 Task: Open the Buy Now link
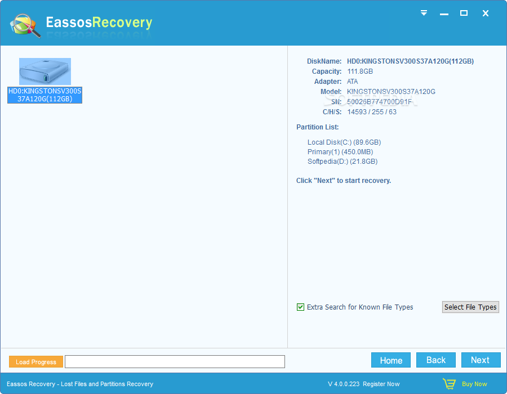(474, 384)
